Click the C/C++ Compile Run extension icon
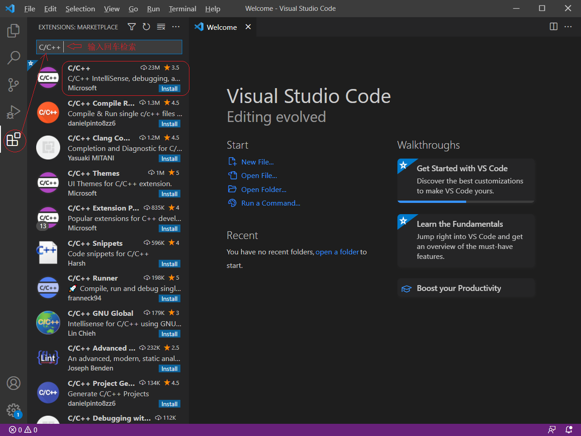581x436 pixels. tap(48, 113)
